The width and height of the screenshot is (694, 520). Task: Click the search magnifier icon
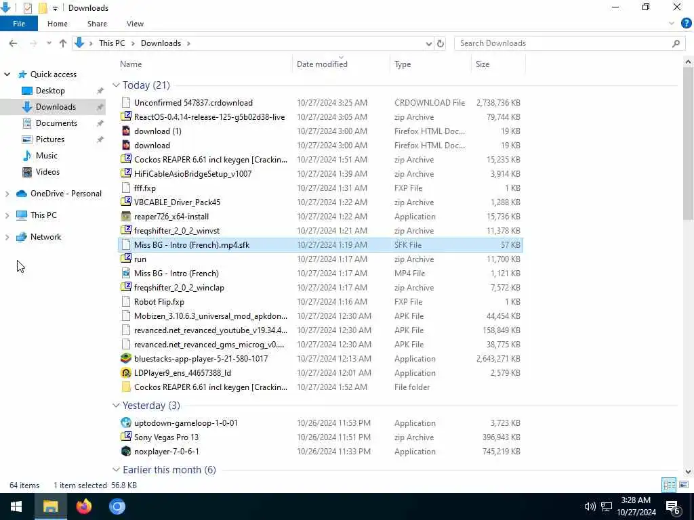(x=676, y=43)
